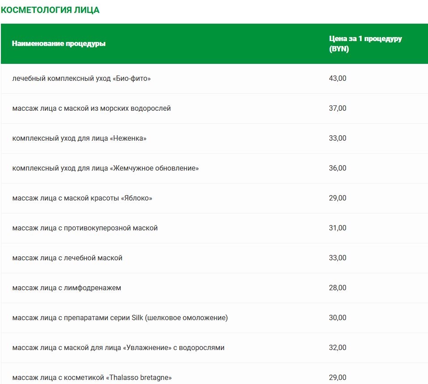The height and width of the screenshot is (384, 428).
Task: Click the 28,00 price cell
Action: point(337,288)
